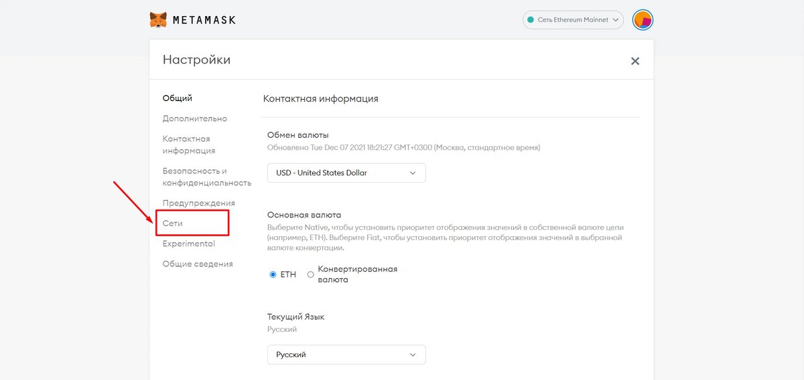Switch to the Дополнительно settings tab

pos(195,118)
